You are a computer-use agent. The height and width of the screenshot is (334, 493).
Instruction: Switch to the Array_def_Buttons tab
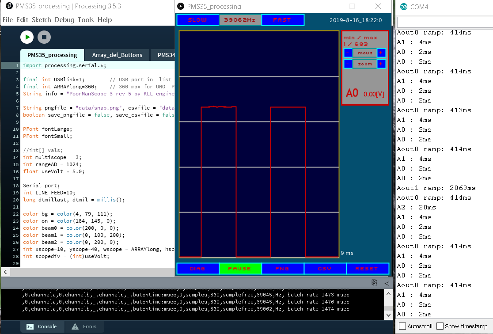[117, 55]
